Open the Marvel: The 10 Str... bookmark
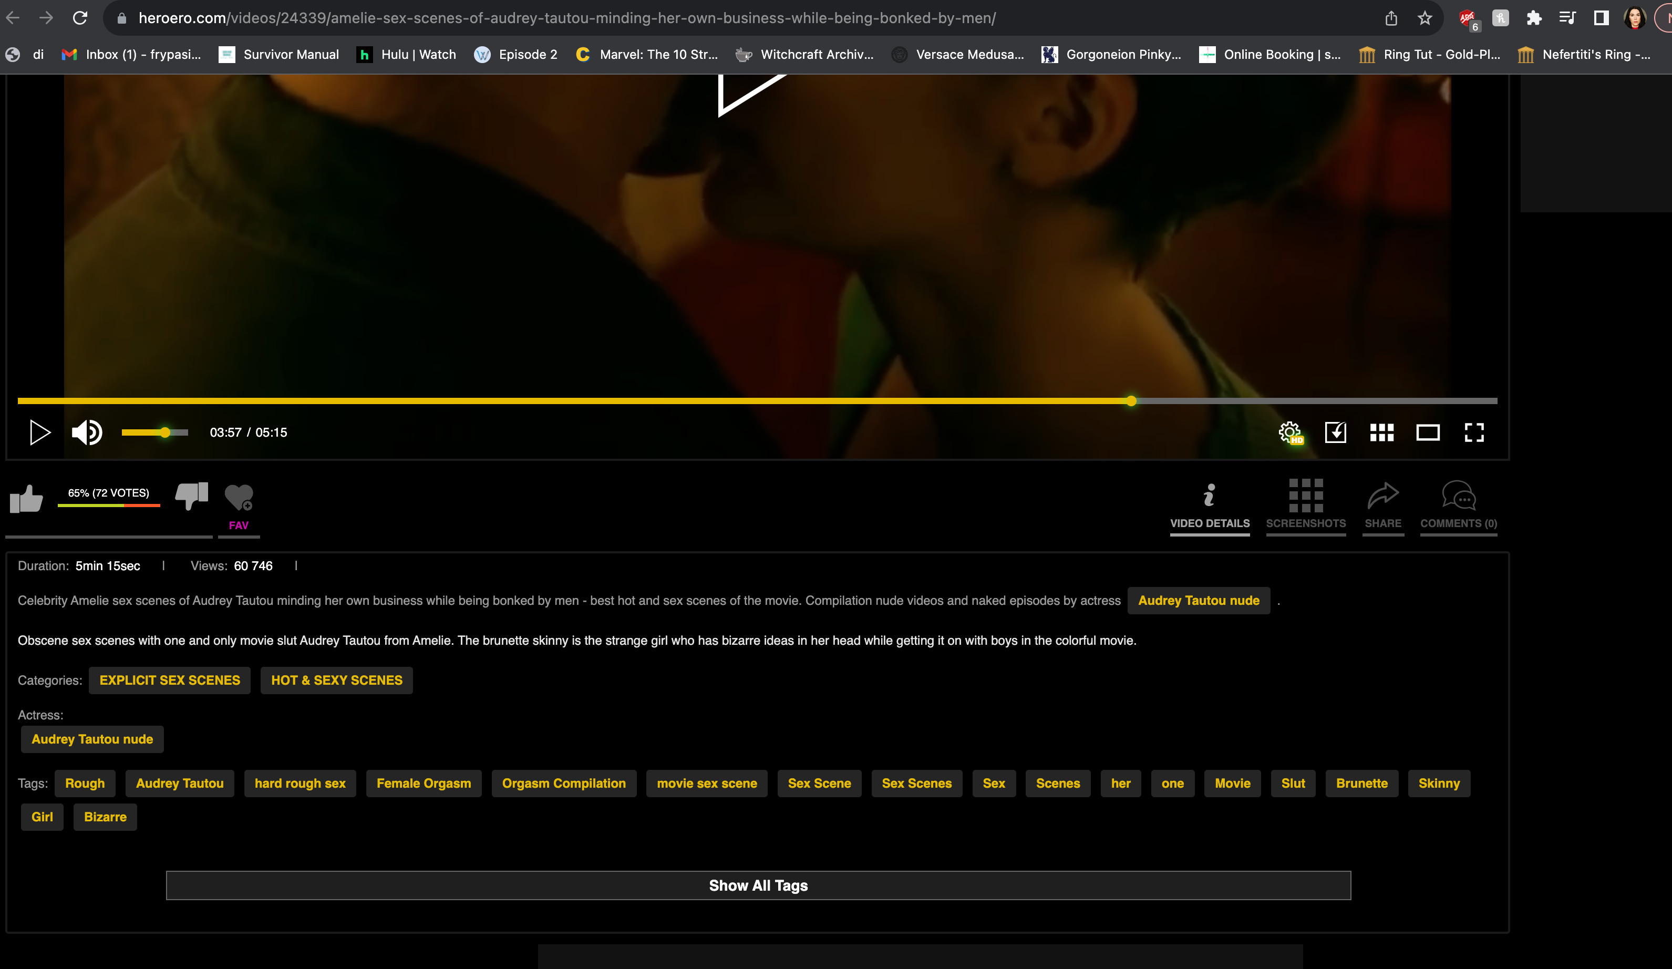This screenshot has width=1672, height=969. coord(647,55)
